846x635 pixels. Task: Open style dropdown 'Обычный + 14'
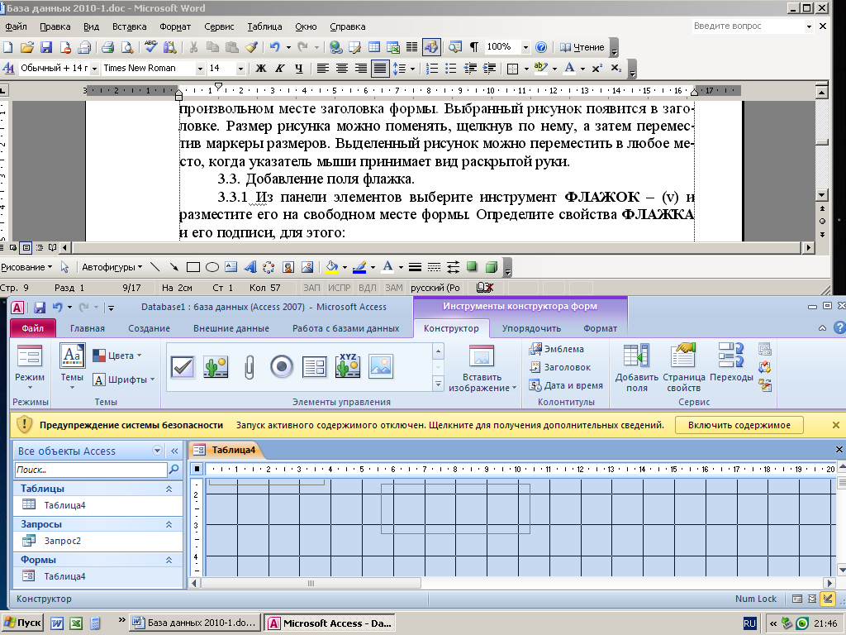coord(94,69)
